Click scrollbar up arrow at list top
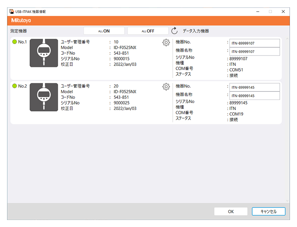Screen dimensions: 297x227 [x=287, y=39]
